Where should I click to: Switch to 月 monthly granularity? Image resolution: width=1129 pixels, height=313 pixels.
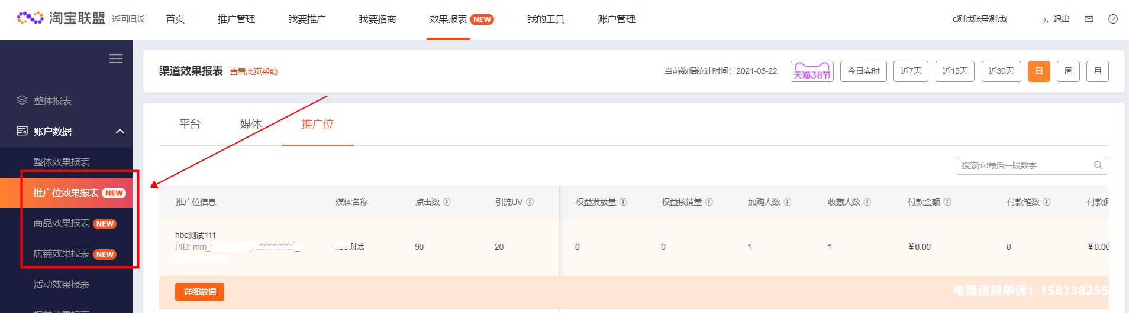1097,71
